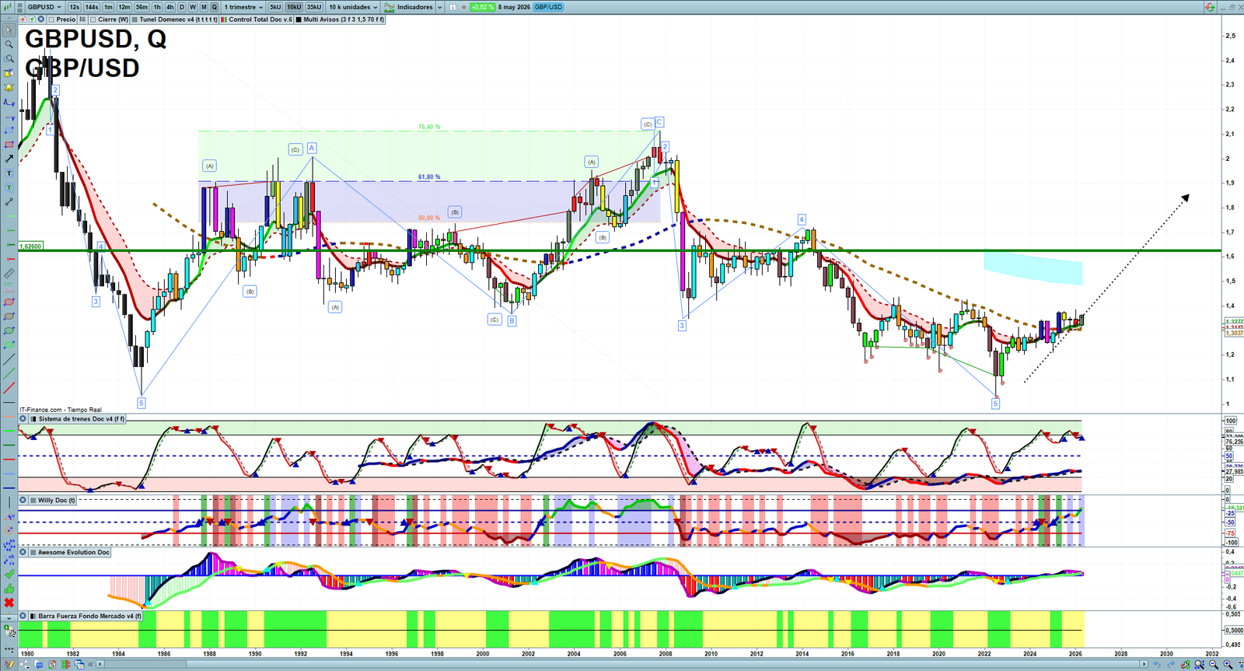The width and height of the screenshot is (1244, 671).
Task: Select the 56m timeframe
Action: (x=142, y=7)
